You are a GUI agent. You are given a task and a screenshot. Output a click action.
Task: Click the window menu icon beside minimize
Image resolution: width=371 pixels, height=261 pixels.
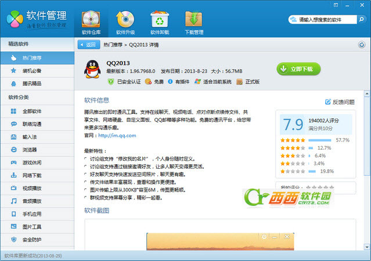[x=336, y=5]
